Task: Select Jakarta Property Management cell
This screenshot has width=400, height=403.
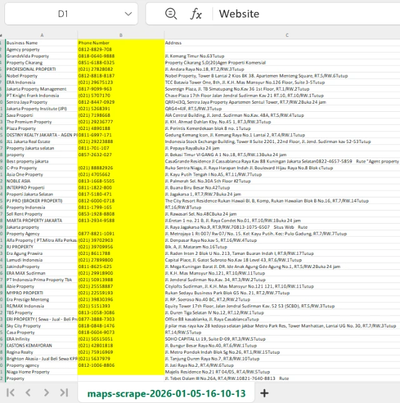Action: tap(42, 89)
